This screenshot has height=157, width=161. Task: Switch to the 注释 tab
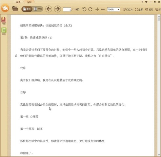coord(29,2)
